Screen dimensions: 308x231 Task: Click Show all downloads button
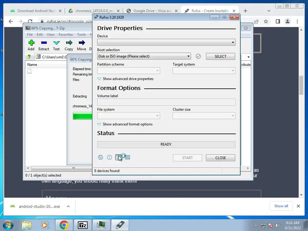[281, 206]
